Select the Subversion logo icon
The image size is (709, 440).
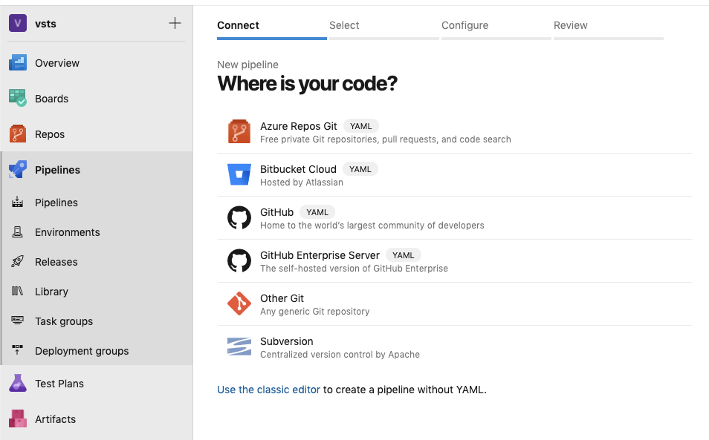click(239, 347)
